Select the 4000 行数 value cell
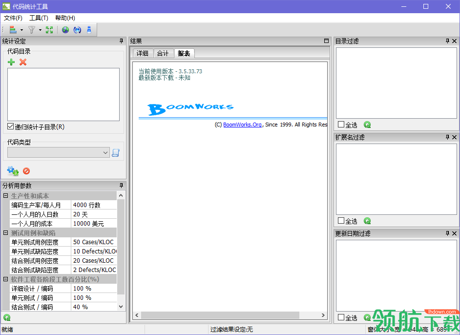460x335 pixels. [94, 205]
